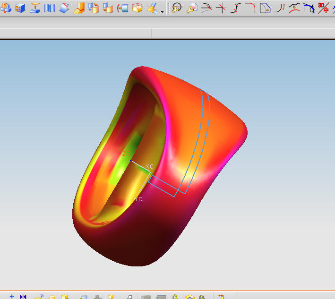Select the Sew icon with red stitched sheets
Image resolution: width=335 pixels, height=299 pixels.
tap(50, 8)
